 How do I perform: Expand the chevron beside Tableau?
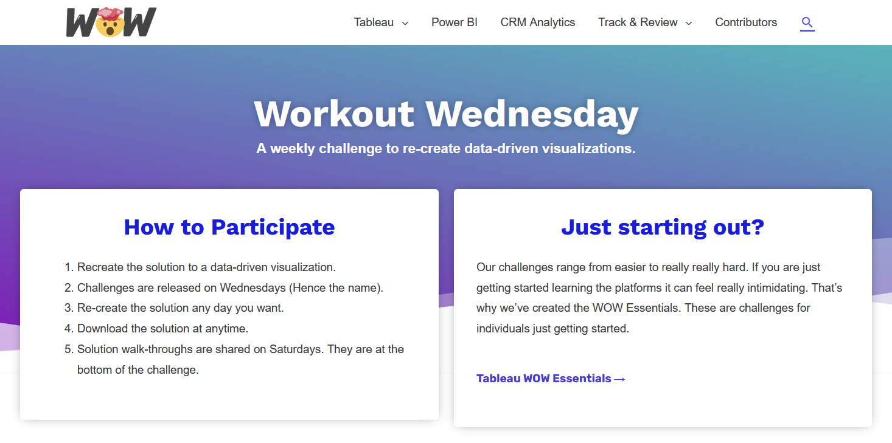(x=405, y=23)
